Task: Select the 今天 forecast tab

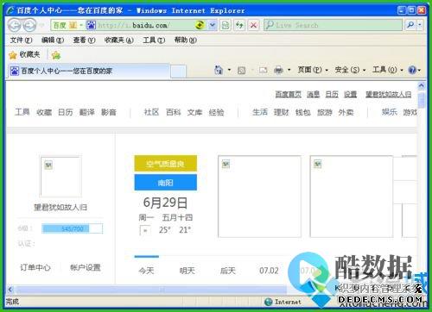Action: coord(146,271)
